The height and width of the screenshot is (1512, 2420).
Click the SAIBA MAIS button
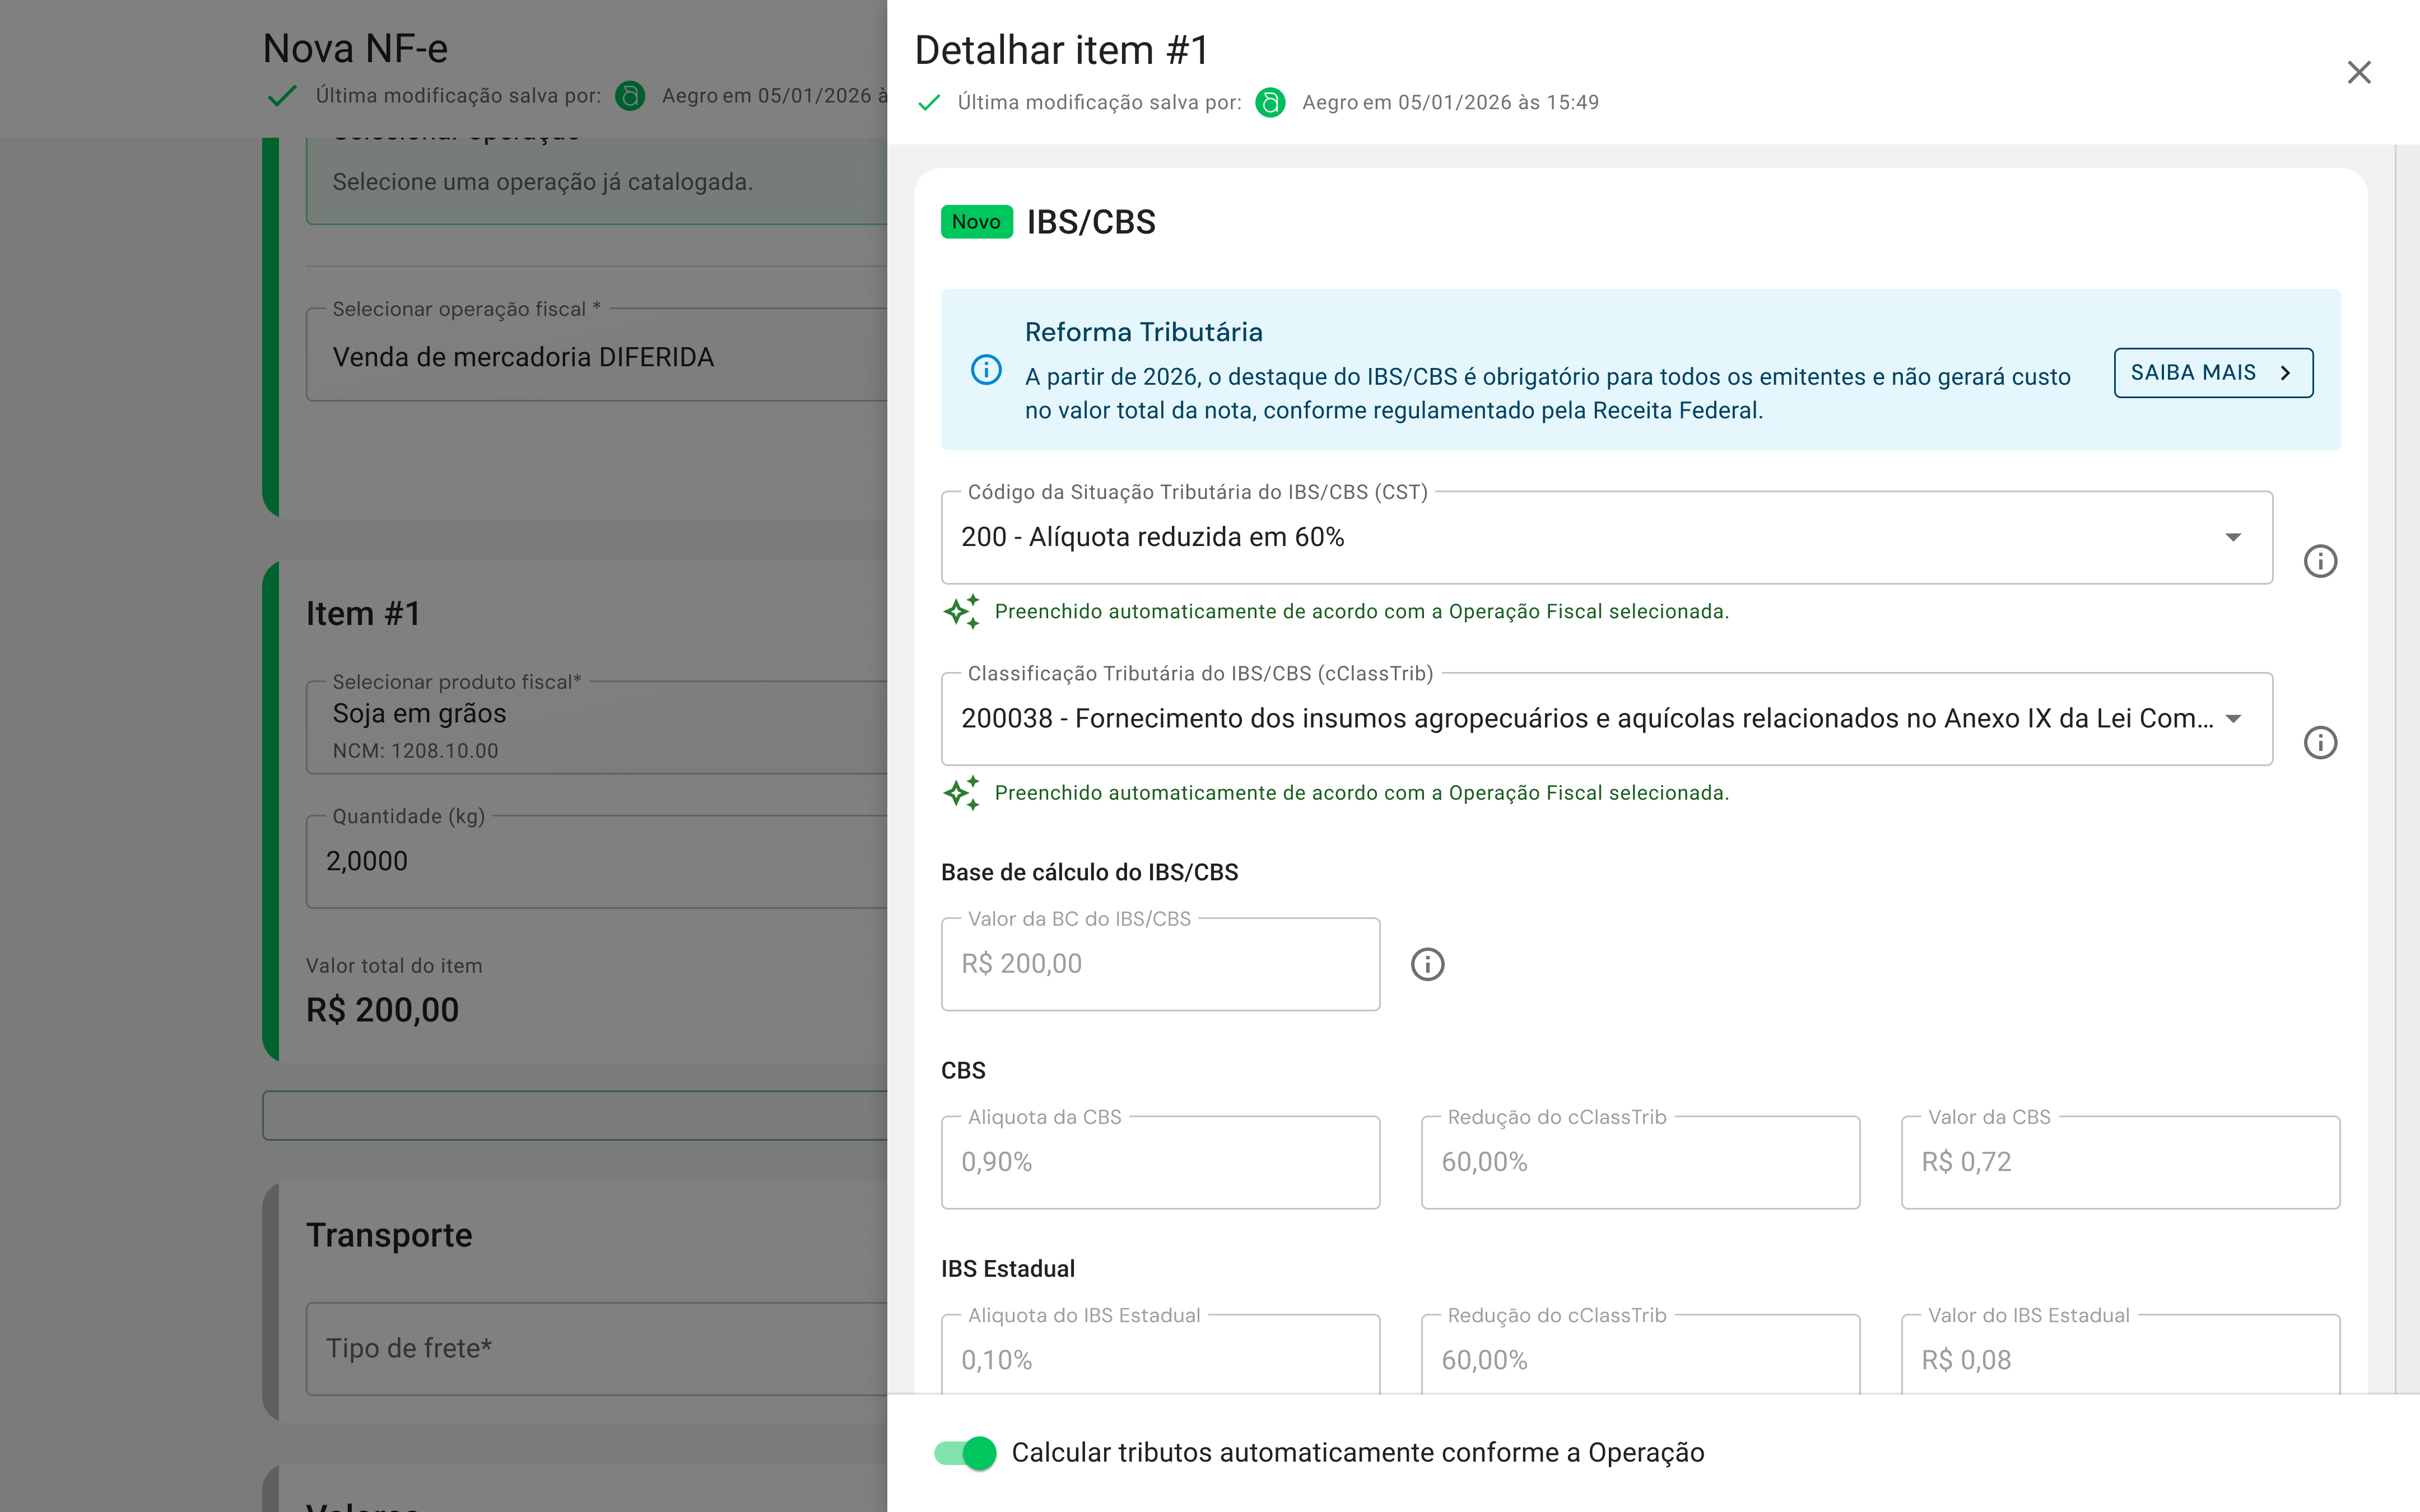[2212, 373]
